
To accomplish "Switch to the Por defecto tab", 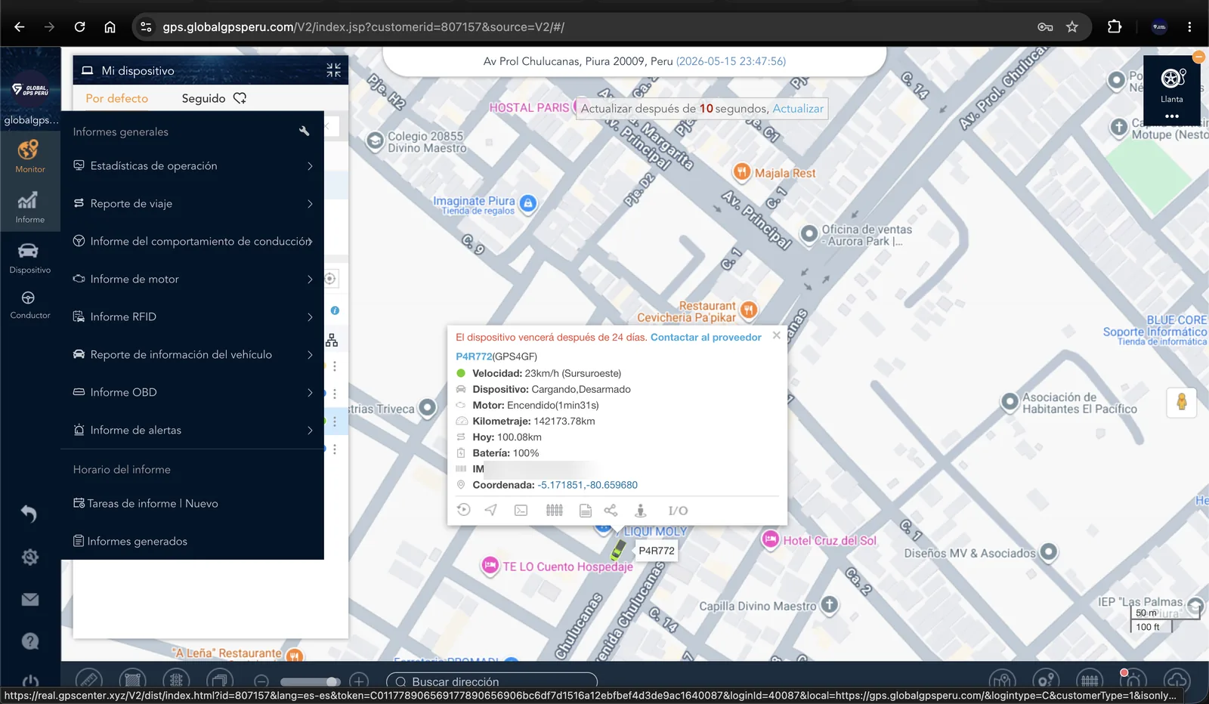I will 117,98.
